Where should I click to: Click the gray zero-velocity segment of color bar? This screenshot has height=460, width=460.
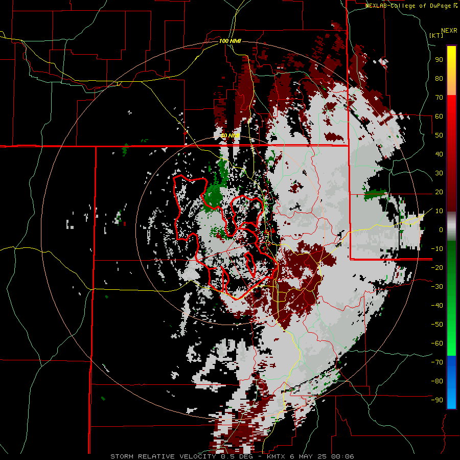coord(451,226)
